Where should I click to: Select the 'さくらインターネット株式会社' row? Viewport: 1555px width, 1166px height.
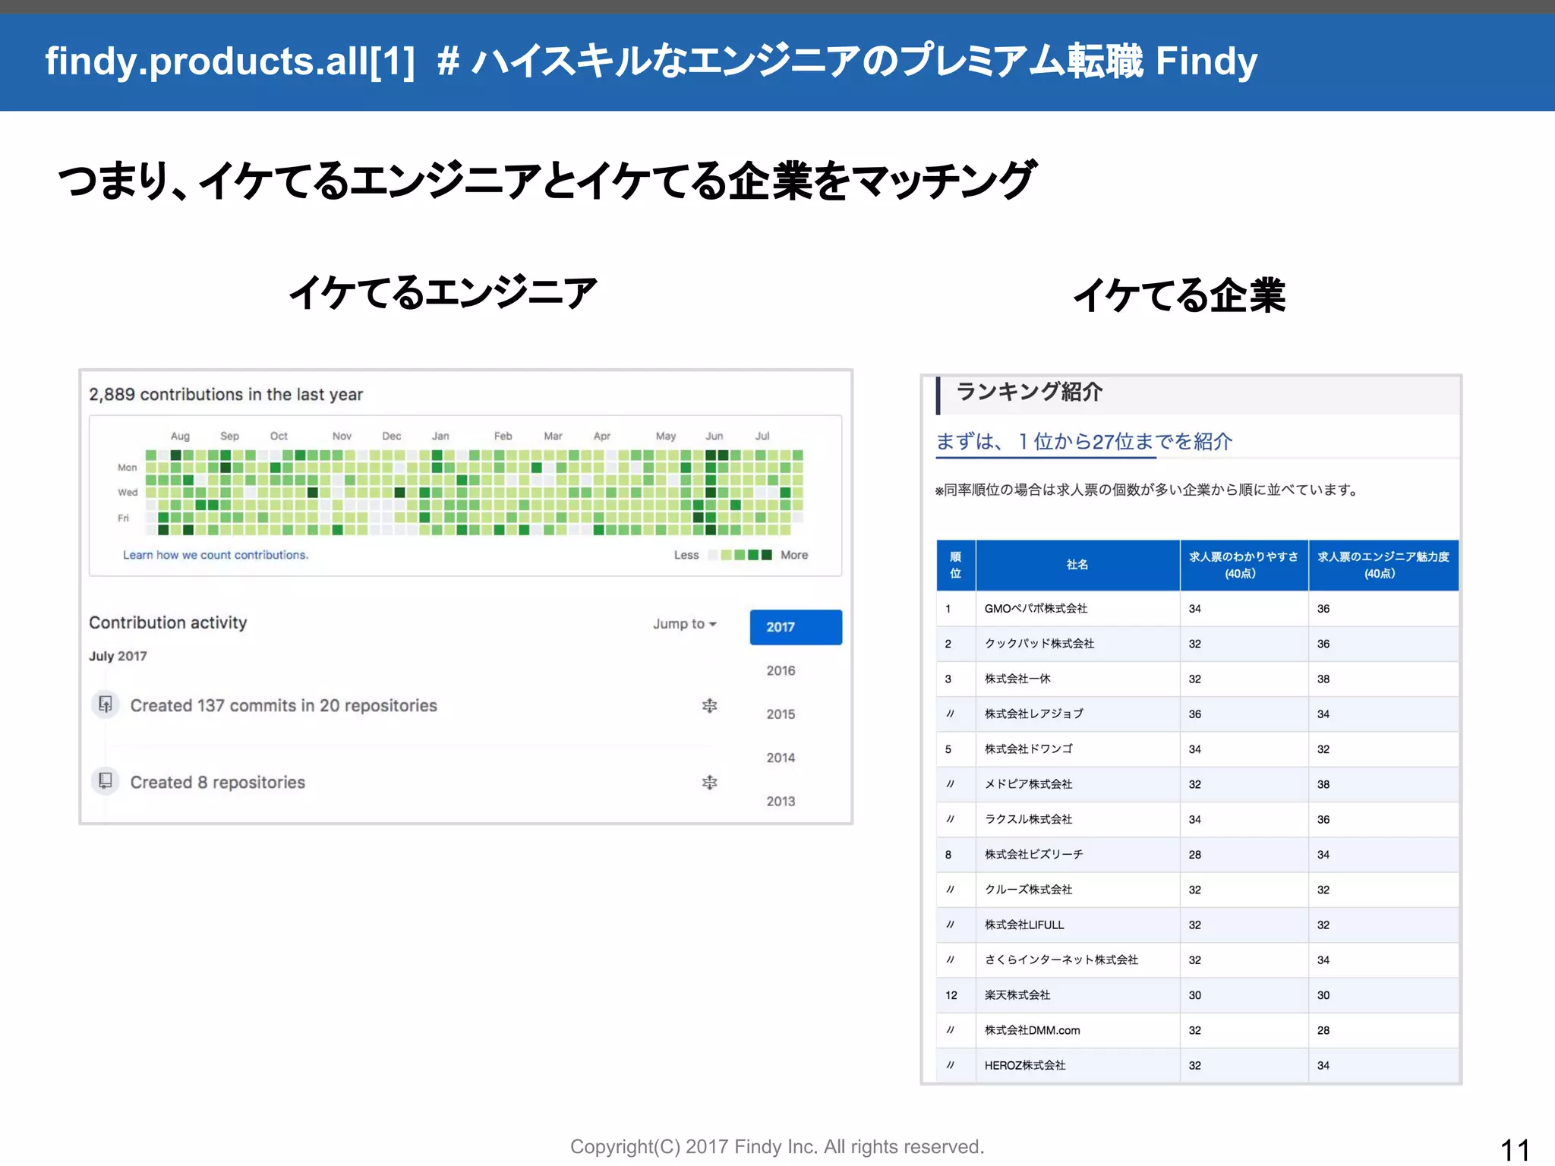(x=1197, y=960)
